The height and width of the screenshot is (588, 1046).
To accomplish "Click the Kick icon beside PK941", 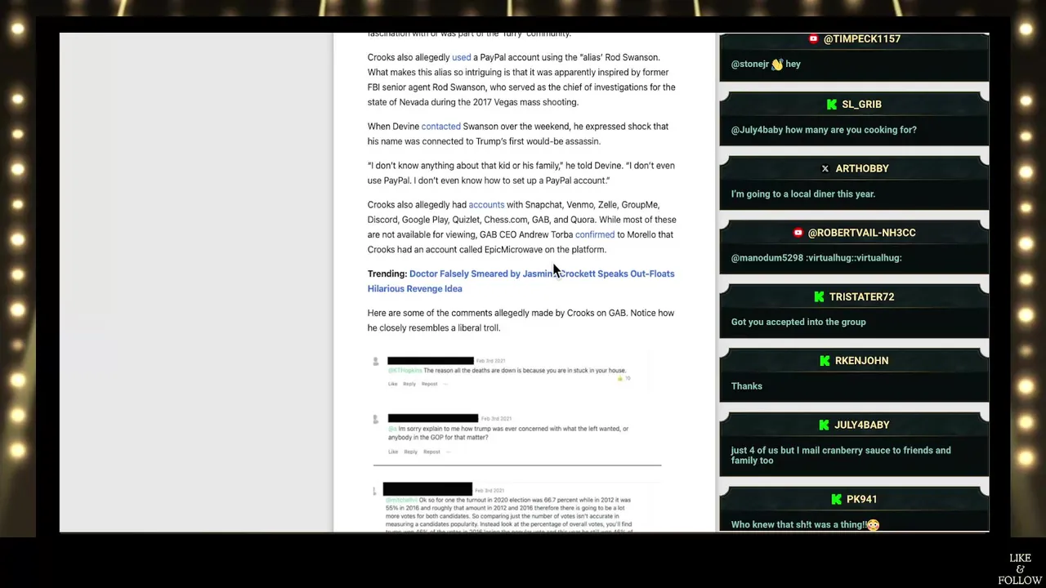I will click(x=837, y=500).
